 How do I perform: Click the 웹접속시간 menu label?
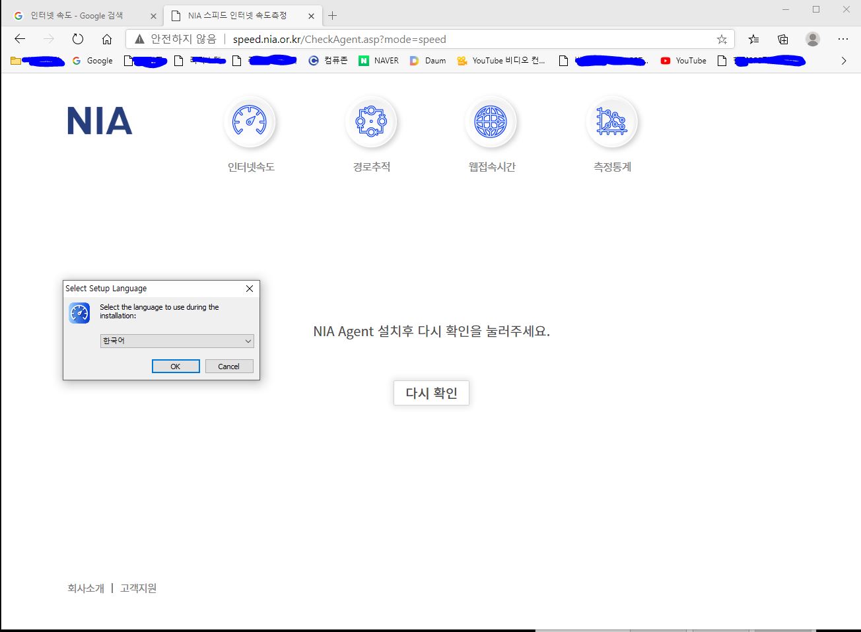point(492,167)
